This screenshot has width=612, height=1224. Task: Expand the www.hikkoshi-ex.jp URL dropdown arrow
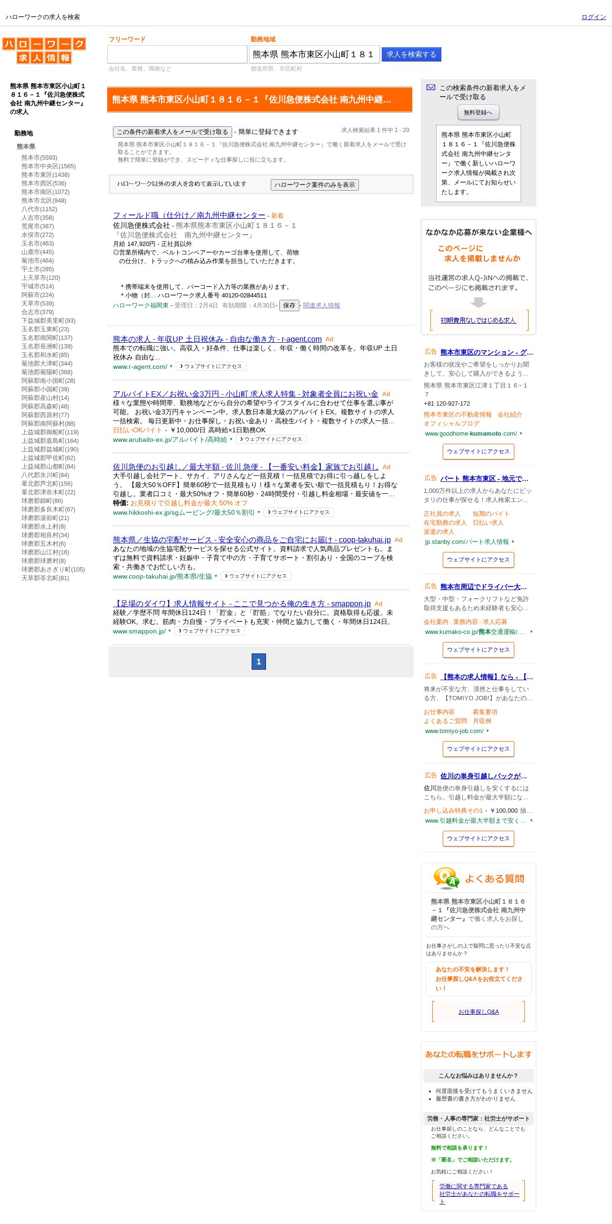pos(259,512)
